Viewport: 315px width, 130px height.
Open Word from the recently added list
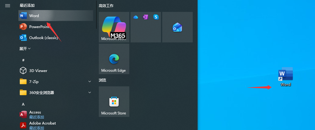34,16
